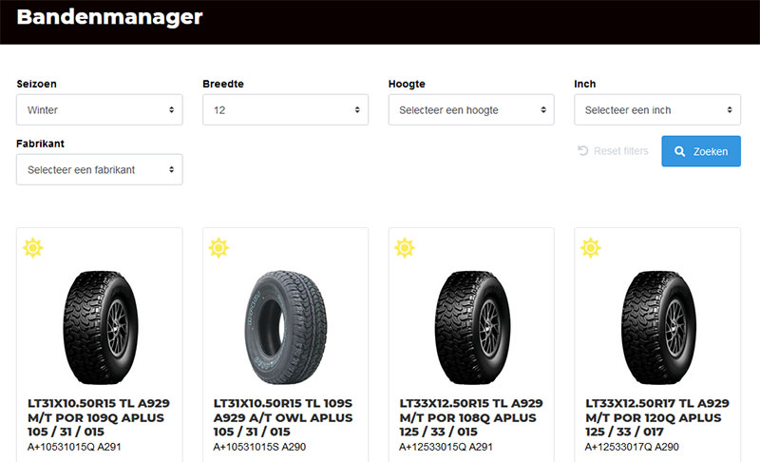
Task: Click the sun icon on the LT33X12.50R15 card
Action: [405, 248]
